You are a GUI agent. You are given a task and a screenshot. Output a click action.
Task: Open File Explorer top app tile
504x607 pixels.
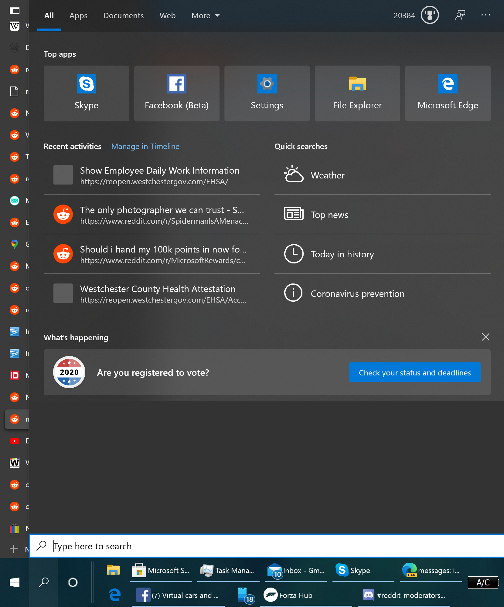point(357,93)
